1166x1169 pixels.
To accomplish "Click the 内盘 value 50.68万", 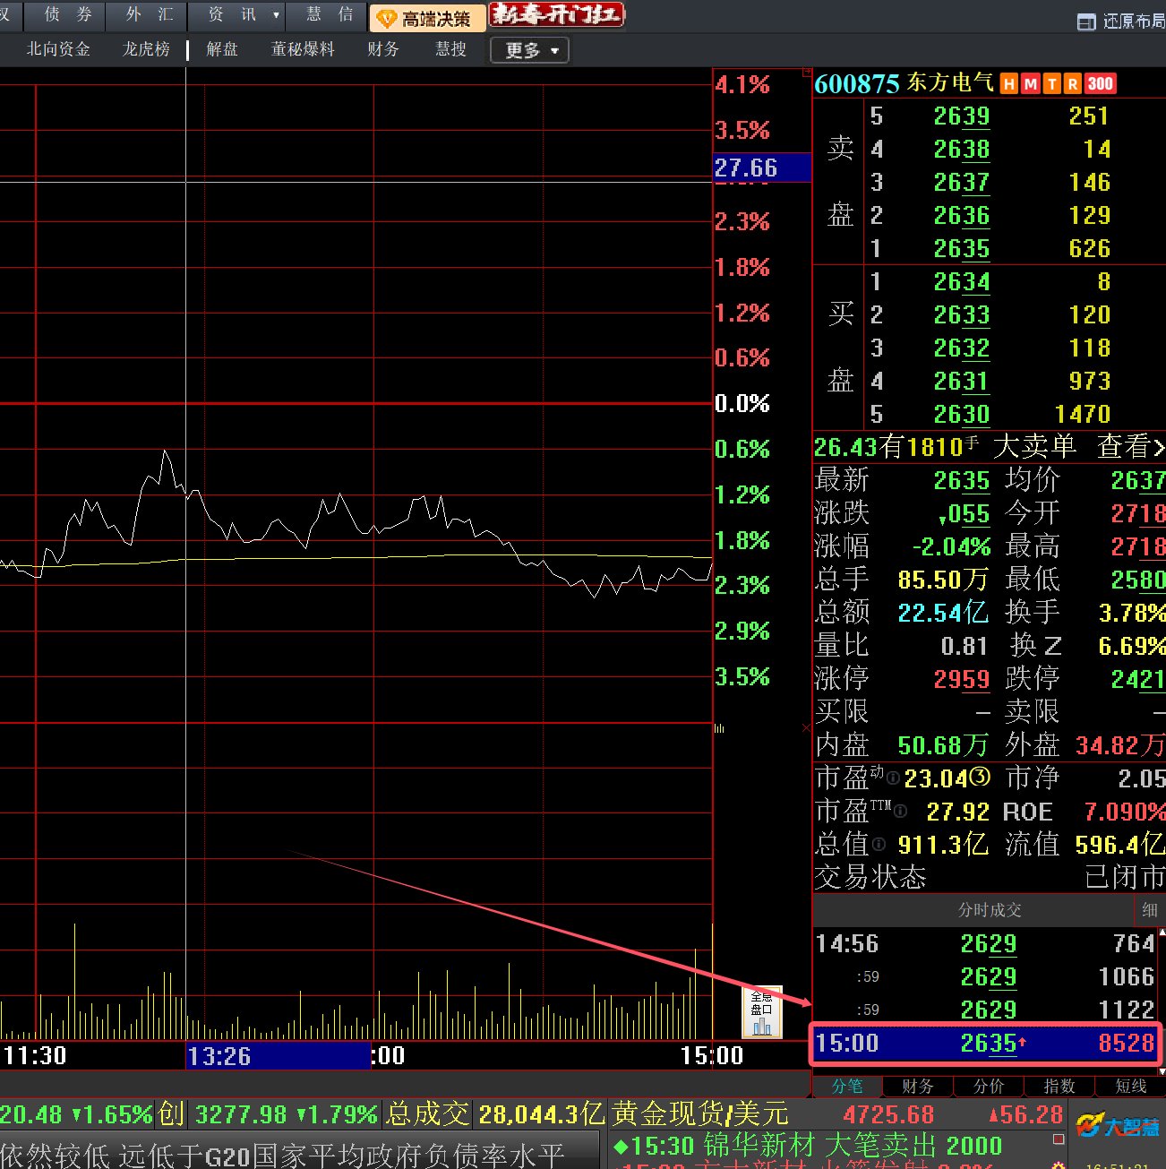I will 943,745.
